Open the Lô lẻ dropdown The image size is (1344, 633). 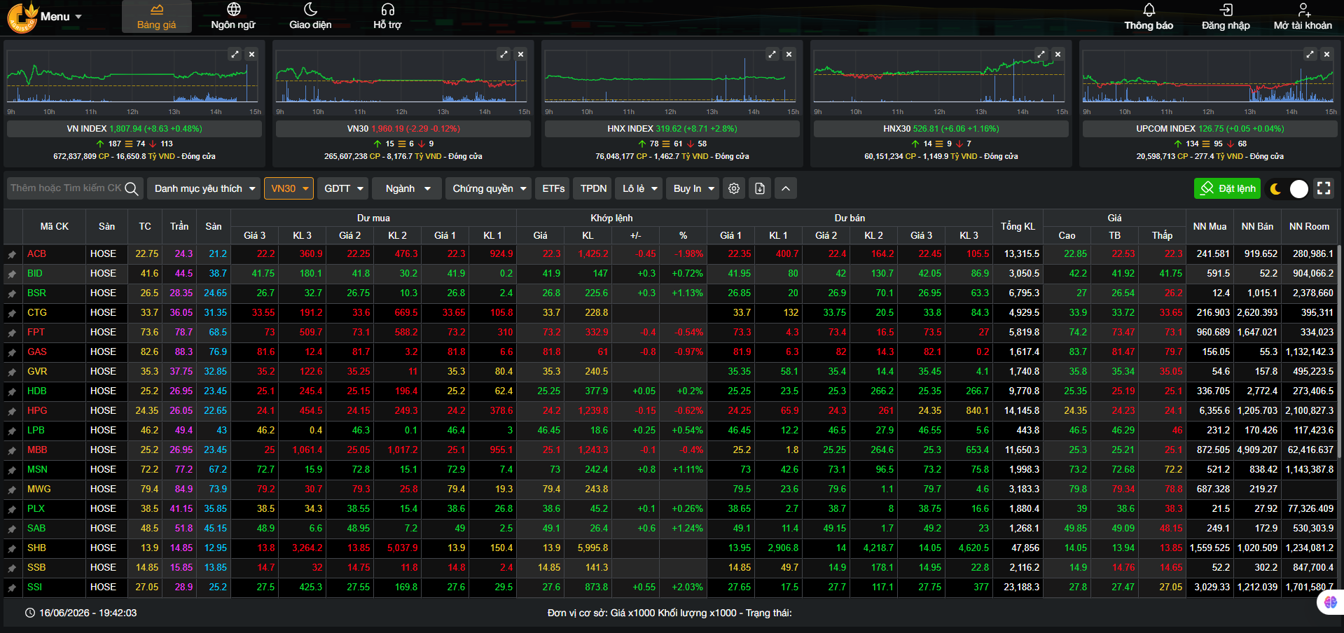coord(639,188)
